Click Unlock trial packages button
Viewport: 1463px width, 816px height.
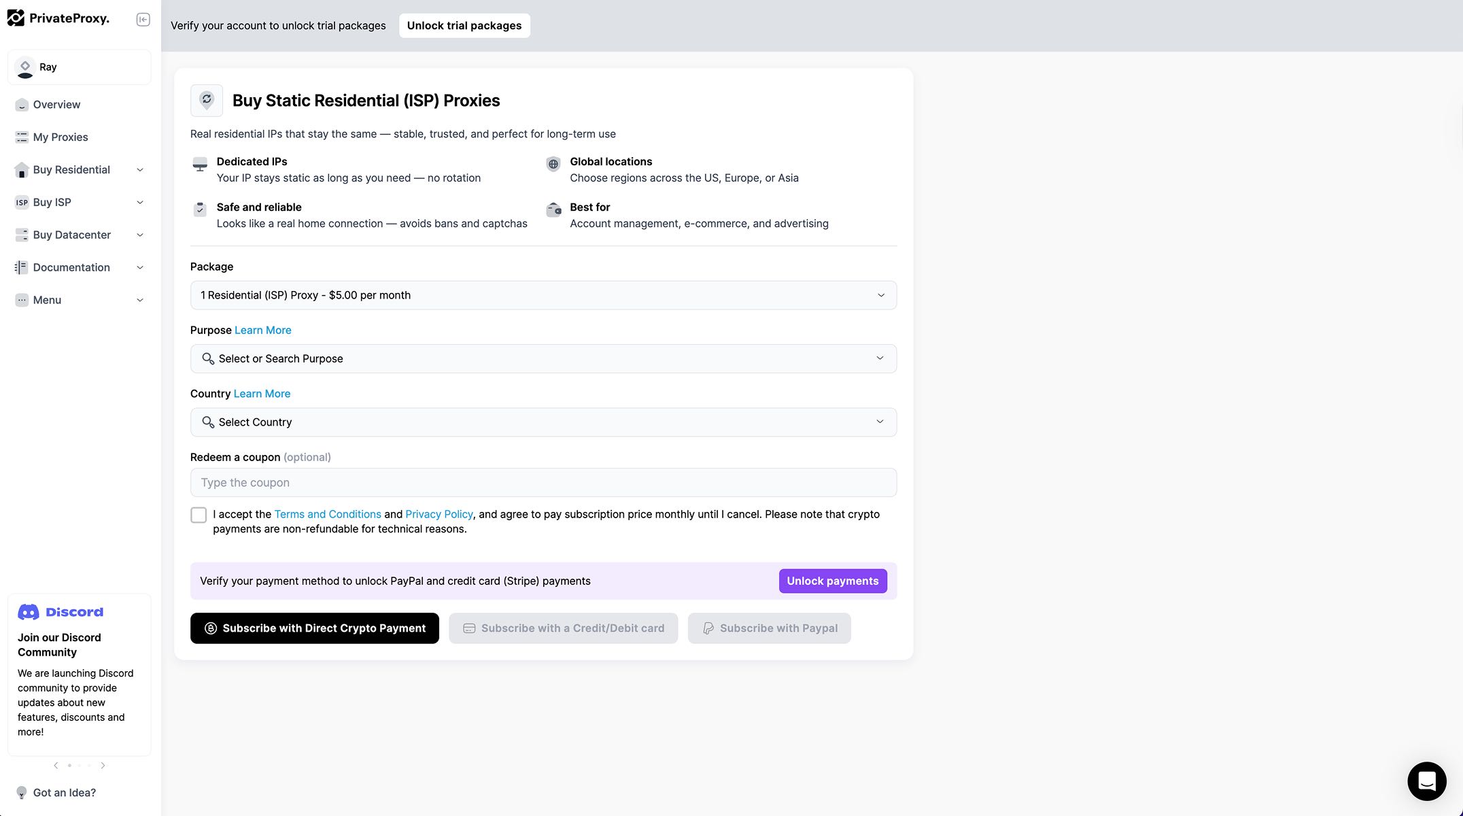464,26
